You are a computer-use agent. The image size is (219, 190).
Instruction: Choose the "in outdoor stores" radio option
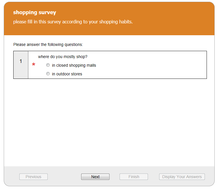tap(48, 74)
